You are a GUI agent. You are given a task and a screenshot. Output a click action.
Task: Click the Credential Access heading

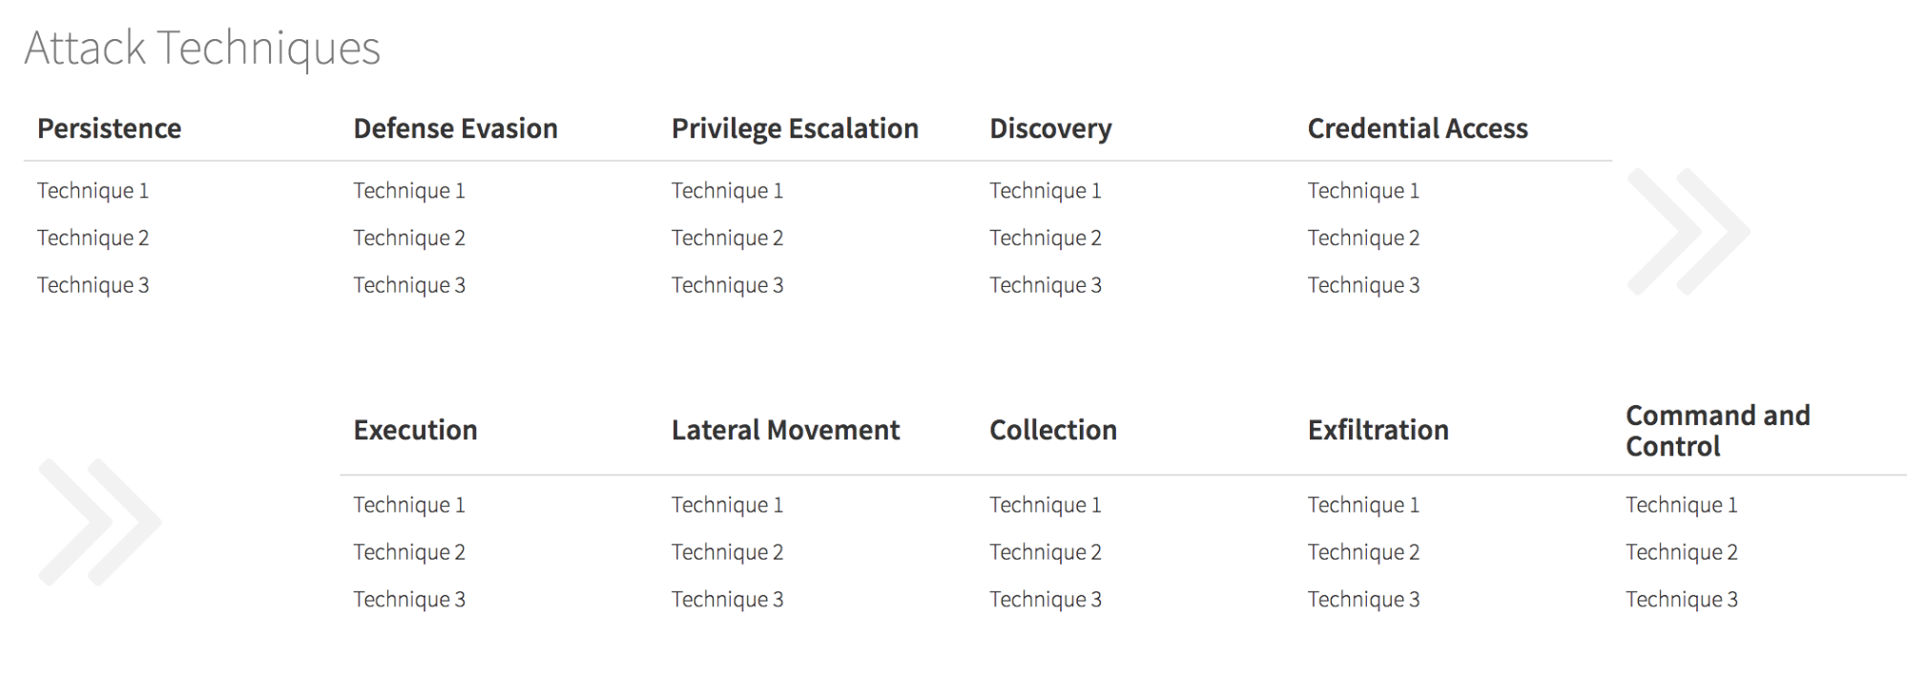click(1417, 129)
